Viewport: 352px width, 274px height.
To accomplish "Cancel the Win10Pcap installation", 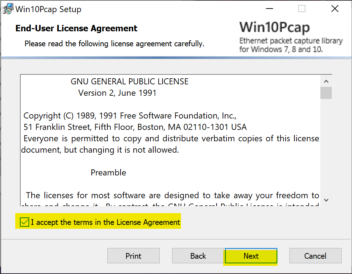I will pyautogui.click(x=315, y=255).
